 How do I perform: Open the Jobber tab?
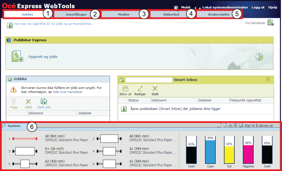tap(27, 14)
